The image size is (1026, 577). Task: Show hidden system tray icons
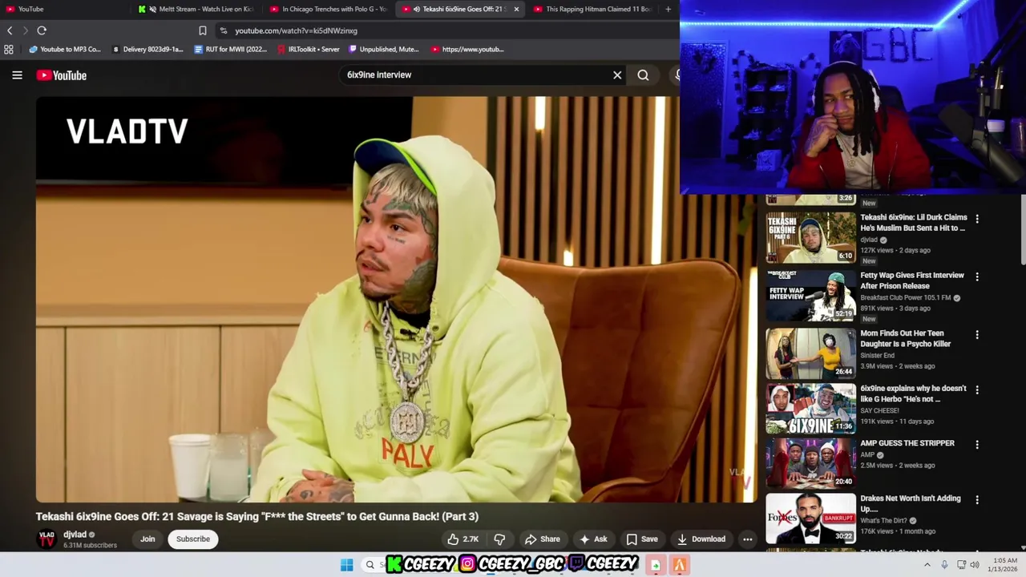coord(927,565)
